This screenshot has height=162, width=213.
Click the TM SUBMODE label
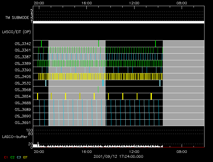[x=17, y=18]
